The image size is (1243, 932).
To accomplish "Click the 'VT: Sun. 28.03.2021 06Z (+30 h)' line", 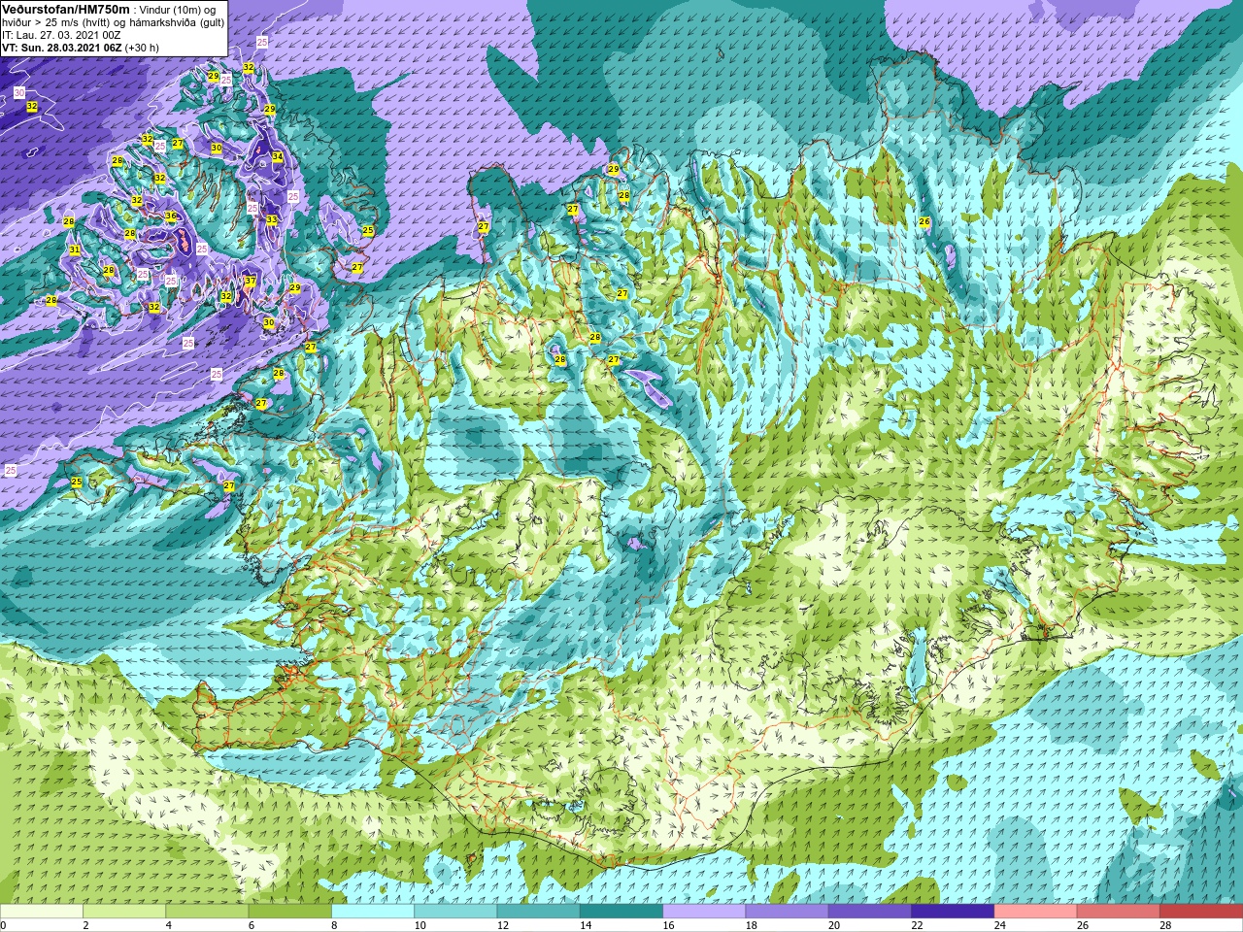I will coord(81,47).
